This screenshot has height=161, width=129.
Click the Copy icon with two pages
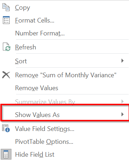pyautogui.click(x=6, y=7)
